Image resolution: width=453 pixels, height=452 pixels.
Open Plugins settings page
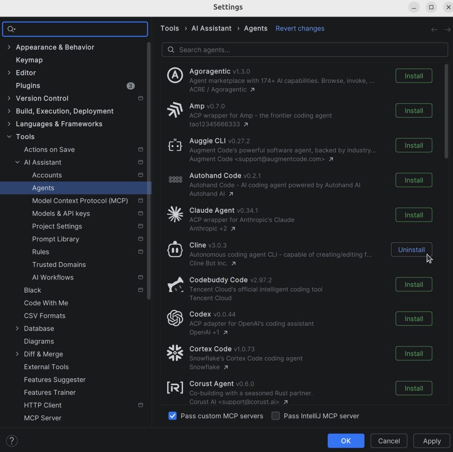tap(28, 86)
